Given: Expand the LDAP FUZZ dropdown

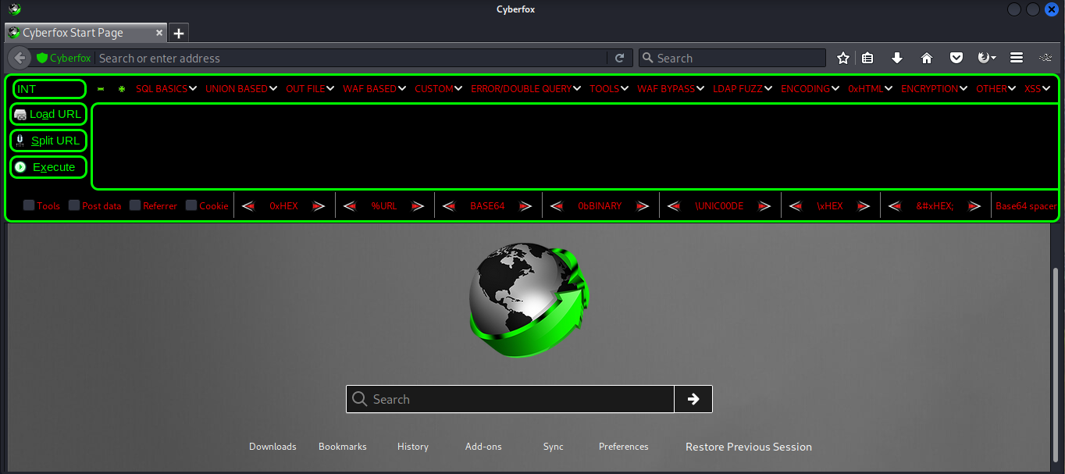Looking at the screenshot, I should [x=743, y=89].
